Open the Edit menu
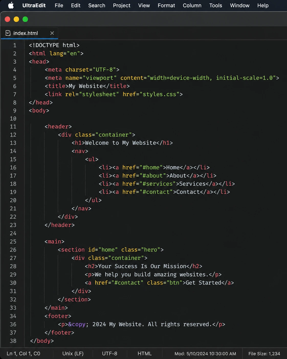 pyautogui.click(x=76, y=5)
